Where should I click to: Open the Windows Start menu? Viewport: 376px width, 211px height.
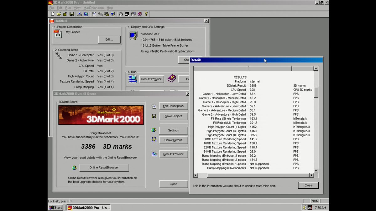click(56, 208)
